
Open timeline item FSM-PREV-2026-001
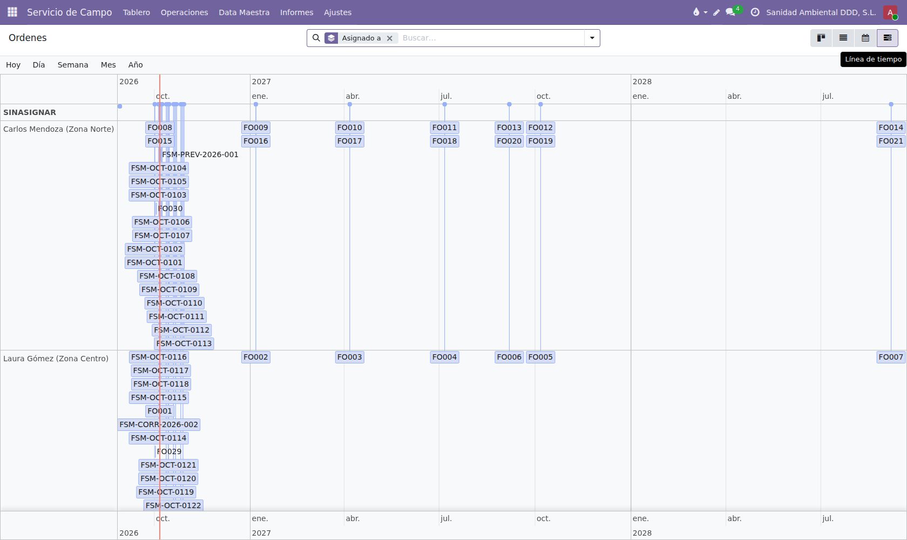(x=200, y=154)
